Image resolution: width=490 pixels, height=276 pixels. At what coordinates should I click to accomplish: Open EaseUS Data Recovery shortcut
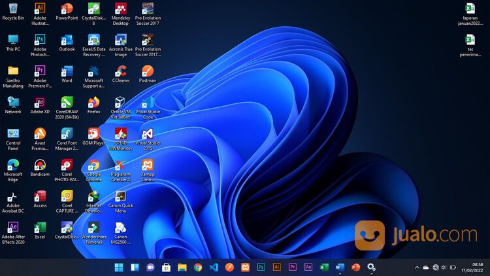93,45
